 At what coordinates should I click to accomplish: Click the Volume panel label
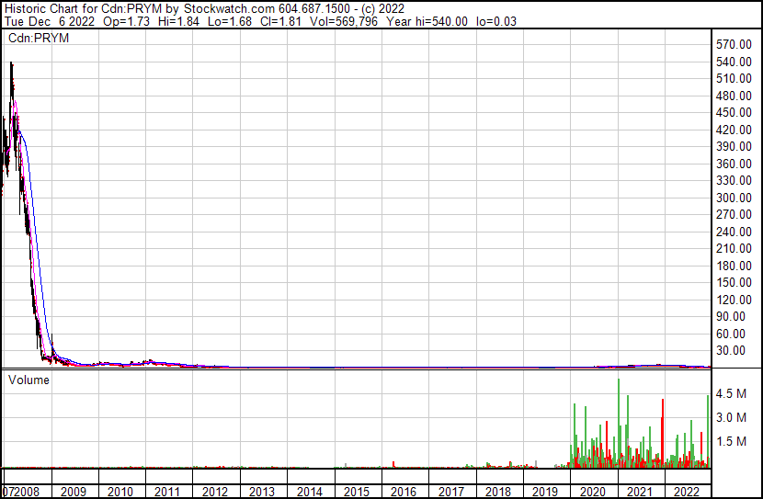29,380
